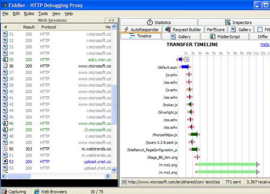Select the upload.cnet.co session 52 row

[x=57, y=162]
